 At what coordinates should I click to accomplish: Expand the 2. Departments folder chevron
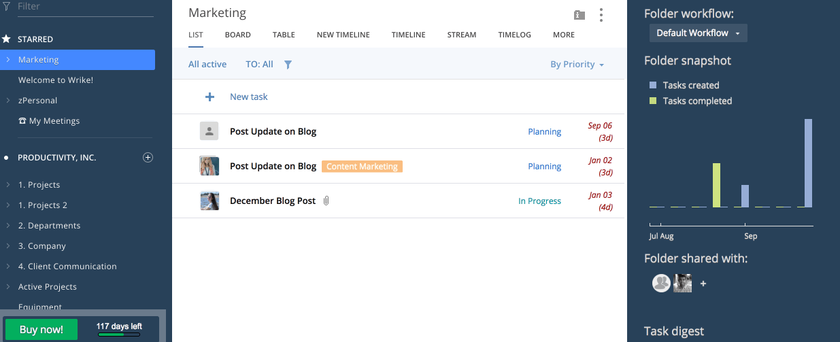(x=7, y=226)
